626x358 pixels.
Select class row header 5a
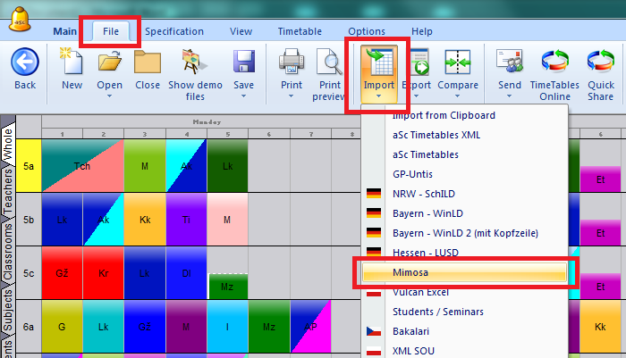[x=29, y=166]
